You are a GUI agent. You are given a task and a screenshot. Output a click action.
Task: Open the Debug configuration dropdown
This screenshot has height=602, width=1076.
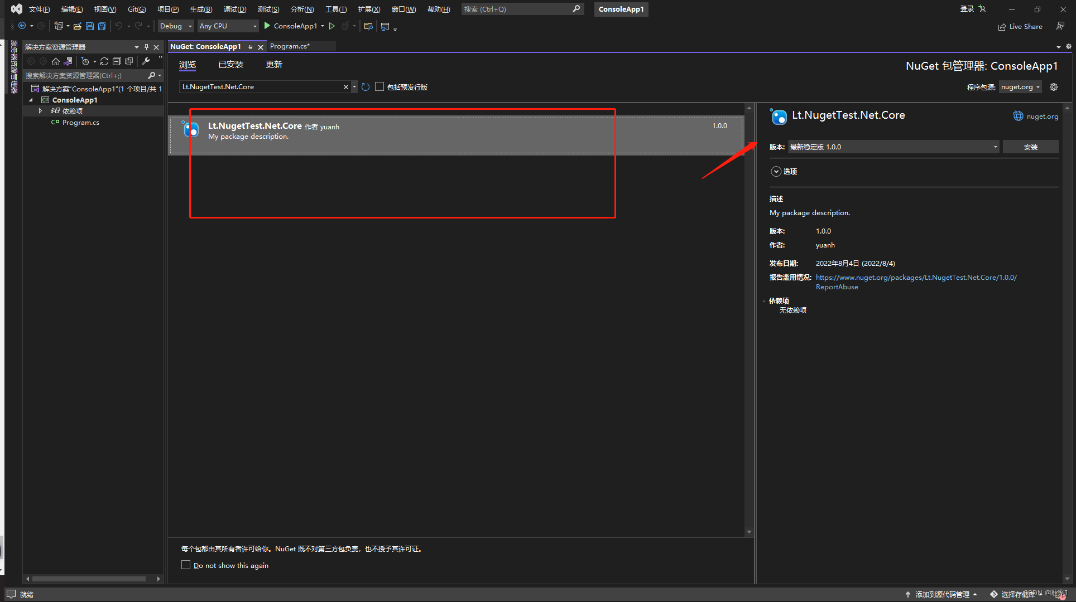click(176, 26)
